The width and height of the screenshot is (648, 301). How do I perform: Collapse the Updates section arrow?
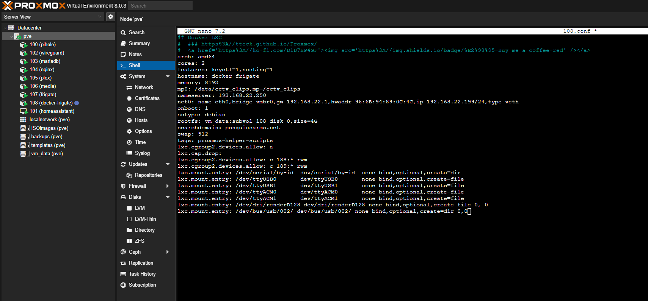168,164
